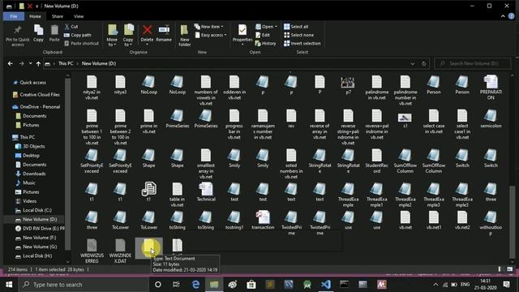
Task: Click the Forward navigation arrow
Action: (22, 63)
